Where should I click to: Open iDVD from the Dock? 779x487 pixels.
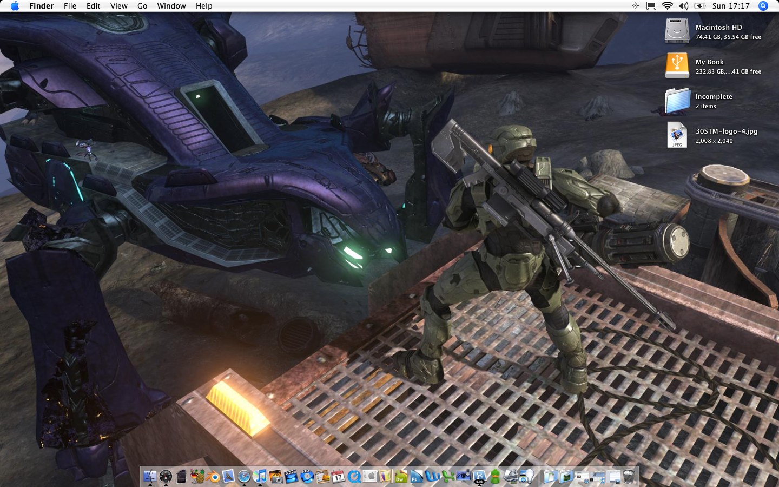[307, 476]
